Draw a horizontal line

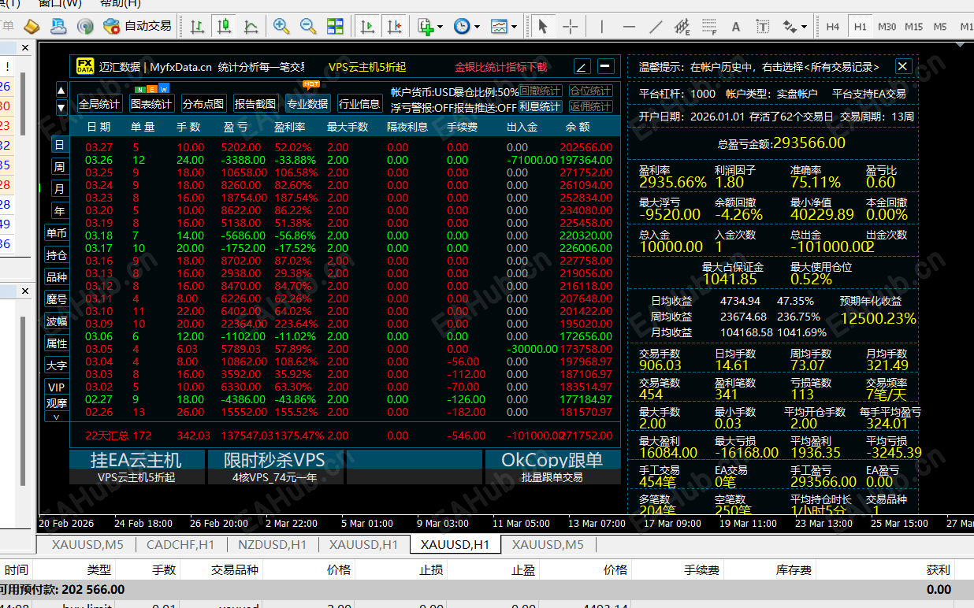tap(629, 26)
